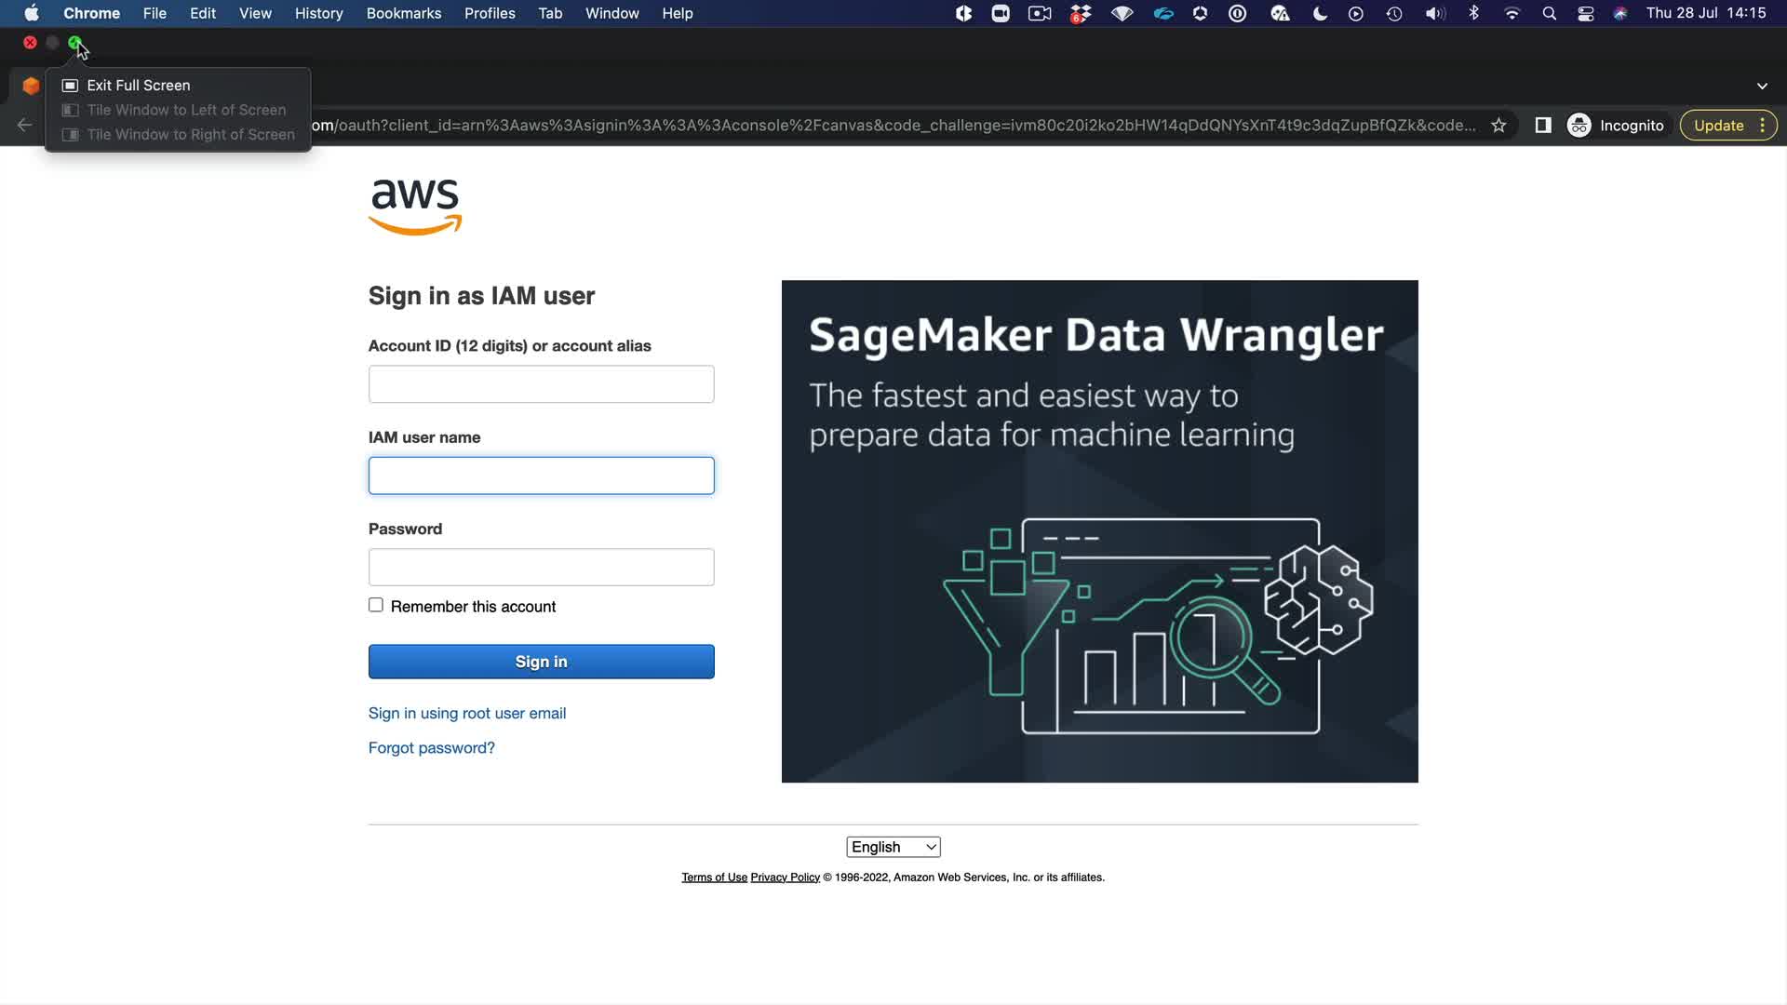Screen dimensions: 1787x1005
Task: Open Spotlight search in menu bar
Action: click(1549, 14)
